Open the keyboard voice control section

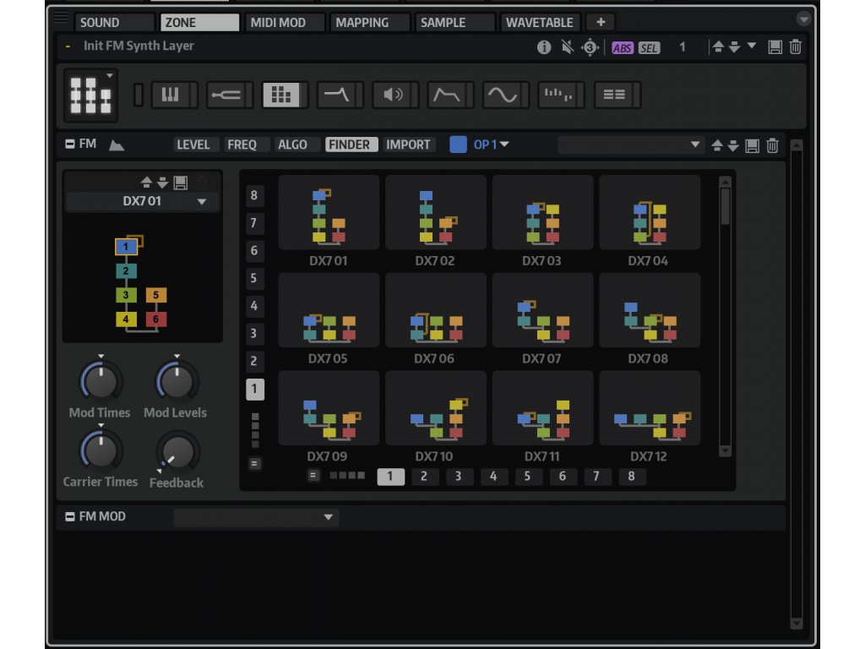pos(171,95)
